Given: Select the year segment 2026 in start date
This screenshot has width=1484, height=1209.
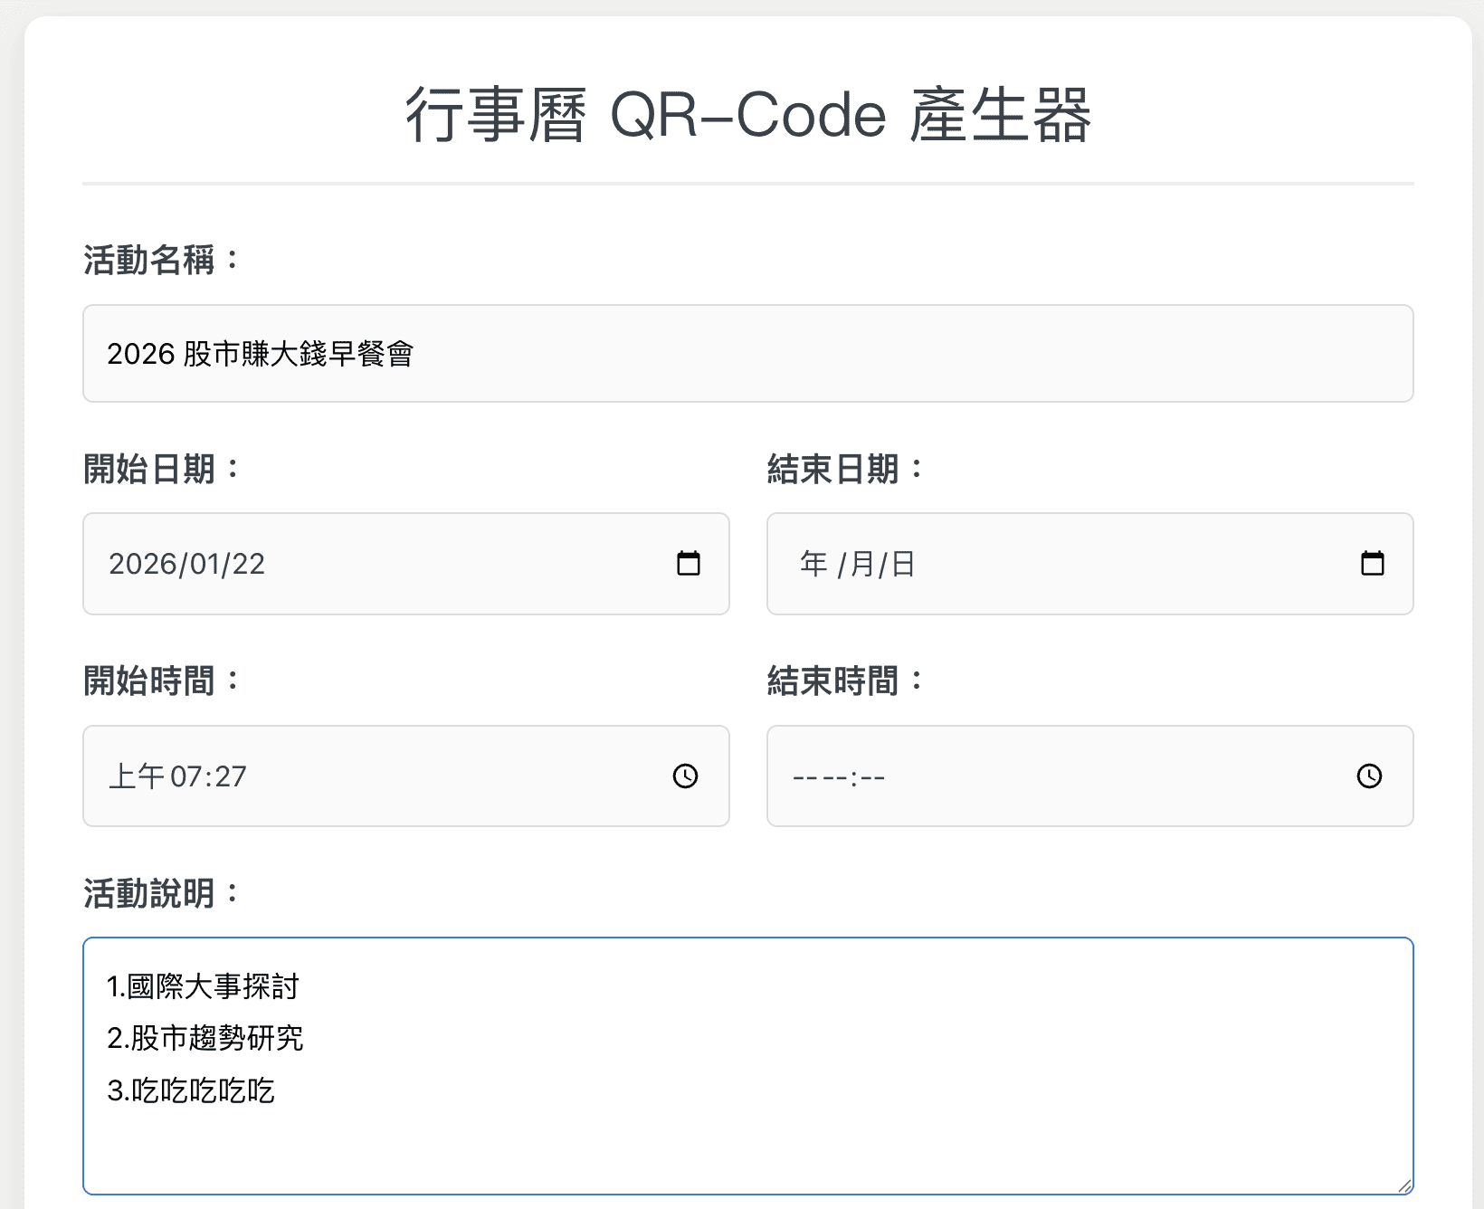Looking at the screenshot, I should click(x=142, y=563).
